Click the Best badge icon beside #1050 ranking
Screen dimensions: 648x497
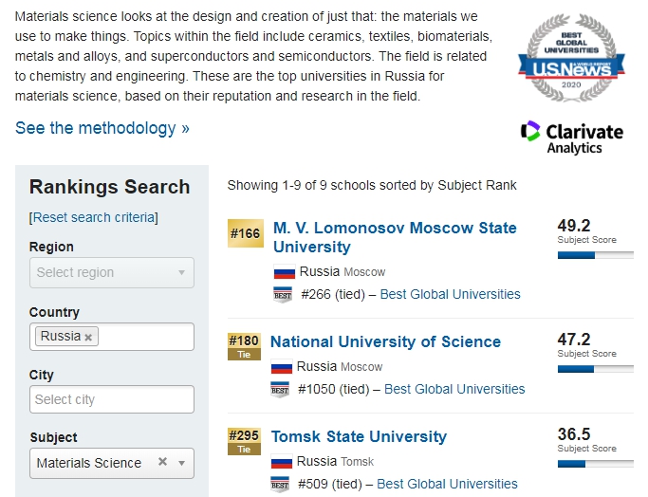point(279,390)
